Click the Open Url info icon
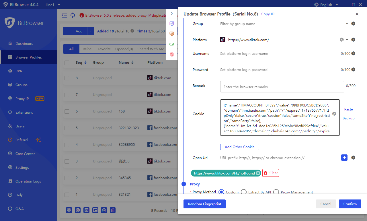Screen dimensions: 367x221 pyautogui.click(x=353, y=158)
